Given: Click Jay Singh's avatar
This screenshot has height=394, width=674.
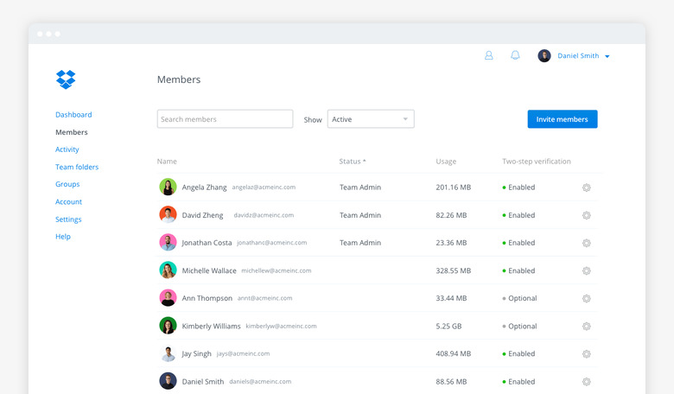Looking at the screenshot, I should click(x=168, y=353).
